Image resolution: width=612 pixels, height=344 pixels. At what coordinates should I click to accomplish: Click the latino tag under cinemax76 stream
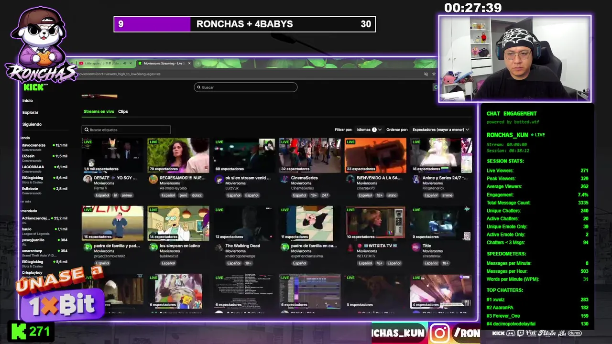pos(392,195)
